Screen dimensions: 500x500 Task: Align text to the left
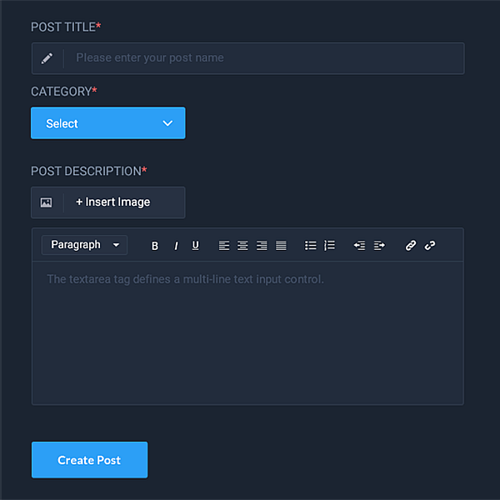tap(224, 246)
